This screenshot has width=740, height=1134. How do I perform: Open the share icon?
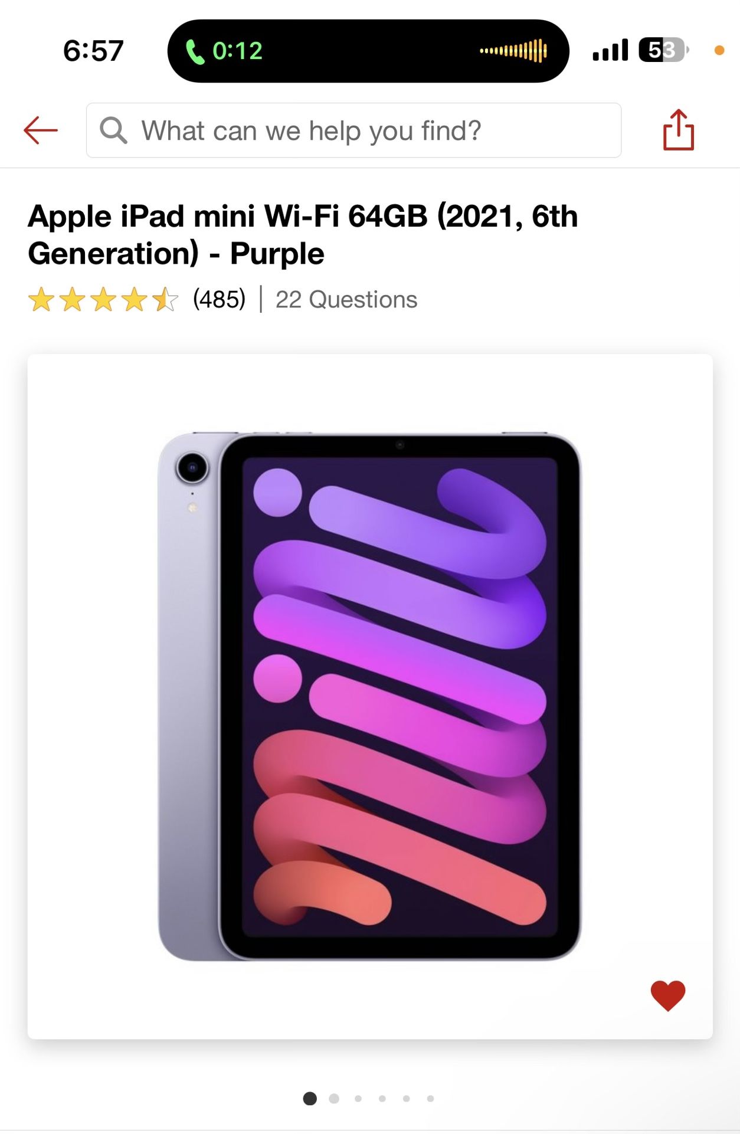click(679, 130)
